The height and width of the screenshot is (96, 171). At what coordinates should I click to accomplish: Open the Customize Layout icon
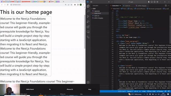coord(157,2)
